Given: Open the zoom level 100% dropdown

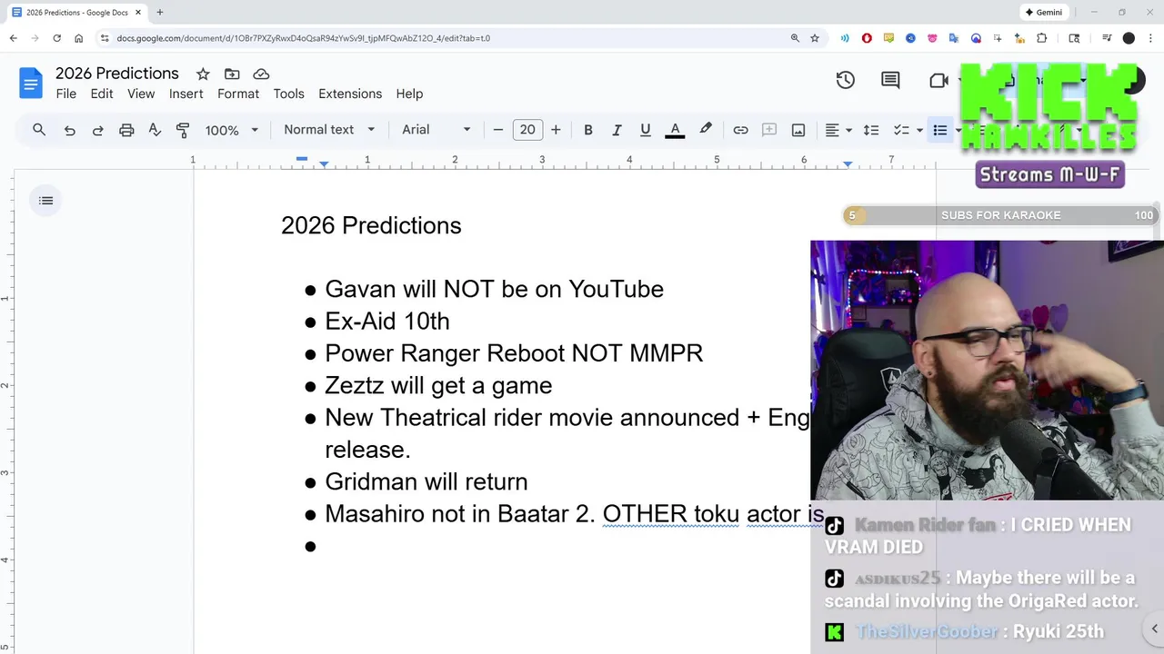Looking at the screenshot, I should [x=232, y=130].
